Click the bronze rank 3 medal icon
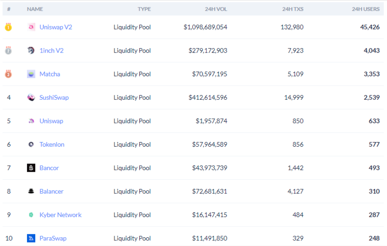Viewport: 387px width, 246px height. pyautogui.click(x=8, y=74)
